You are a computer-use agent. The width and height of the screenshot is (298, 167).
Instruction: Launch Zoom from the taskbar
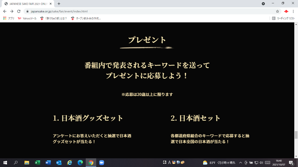[102, 163]
